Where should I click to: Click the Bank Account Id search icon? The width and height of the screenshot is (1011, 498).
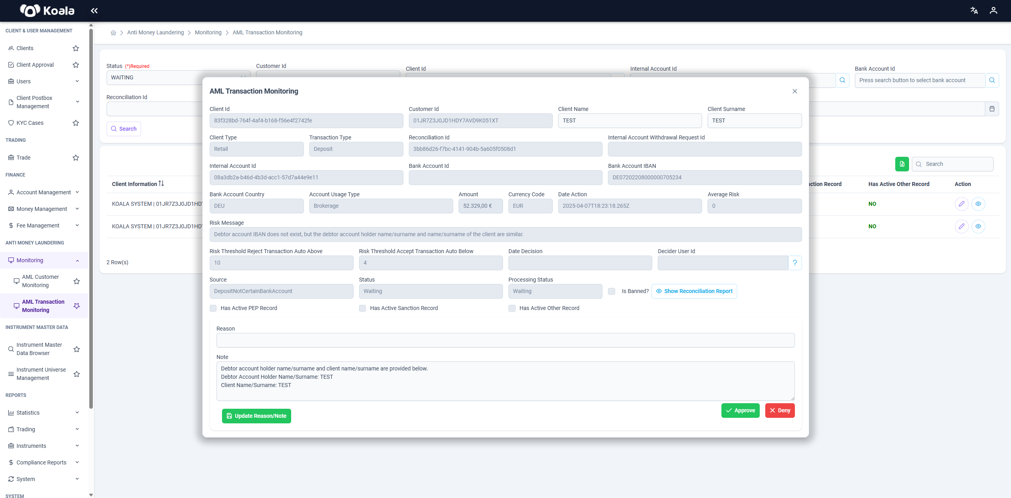[x=992, y=80]
